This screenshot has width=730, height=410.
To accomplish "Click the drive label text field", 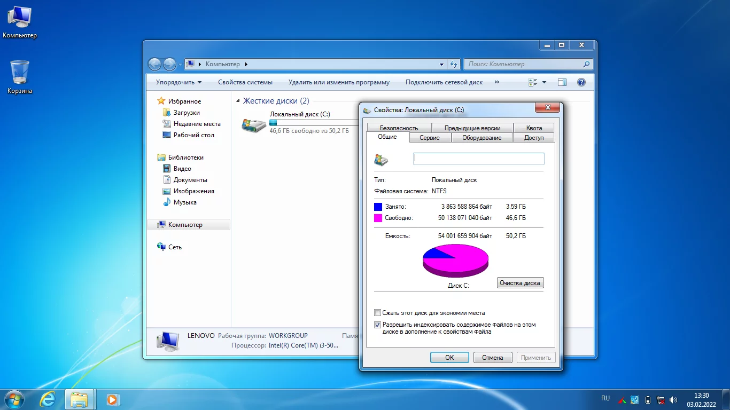I will (x=478, y=159).
